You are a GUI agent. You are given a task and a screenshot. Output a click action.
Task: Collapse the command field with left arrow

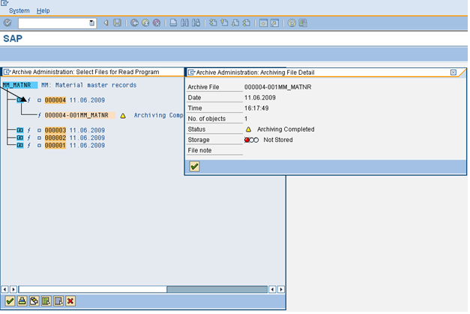tap(106, 22)
